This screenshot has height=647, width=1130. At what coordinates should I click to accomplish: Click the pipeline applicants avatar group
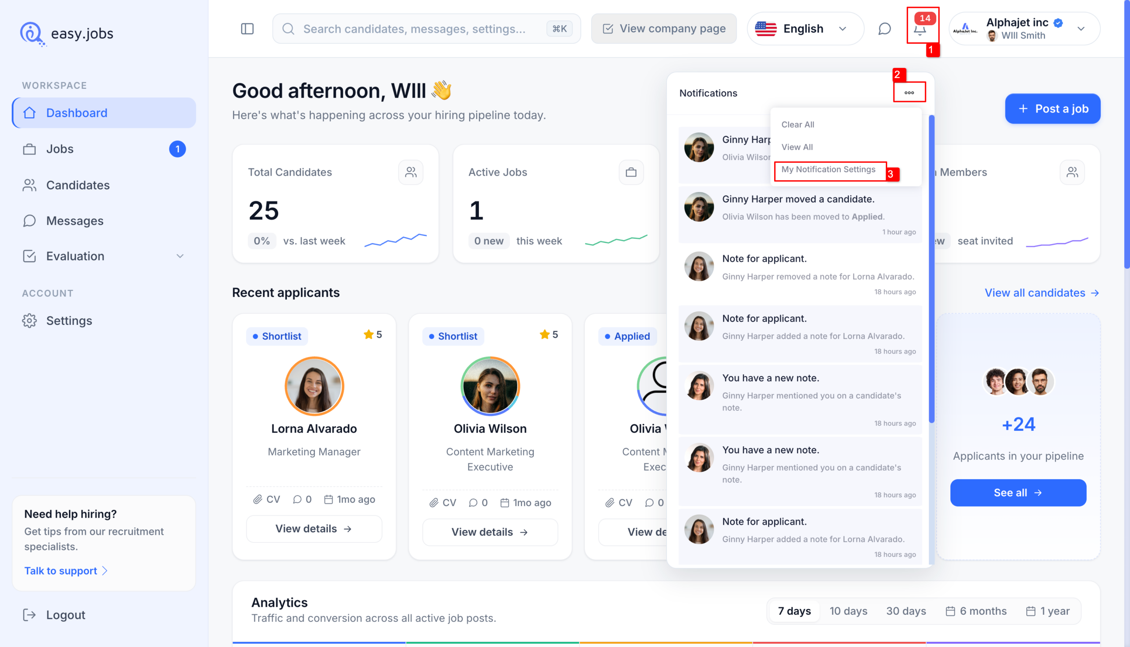[1018, 382]
